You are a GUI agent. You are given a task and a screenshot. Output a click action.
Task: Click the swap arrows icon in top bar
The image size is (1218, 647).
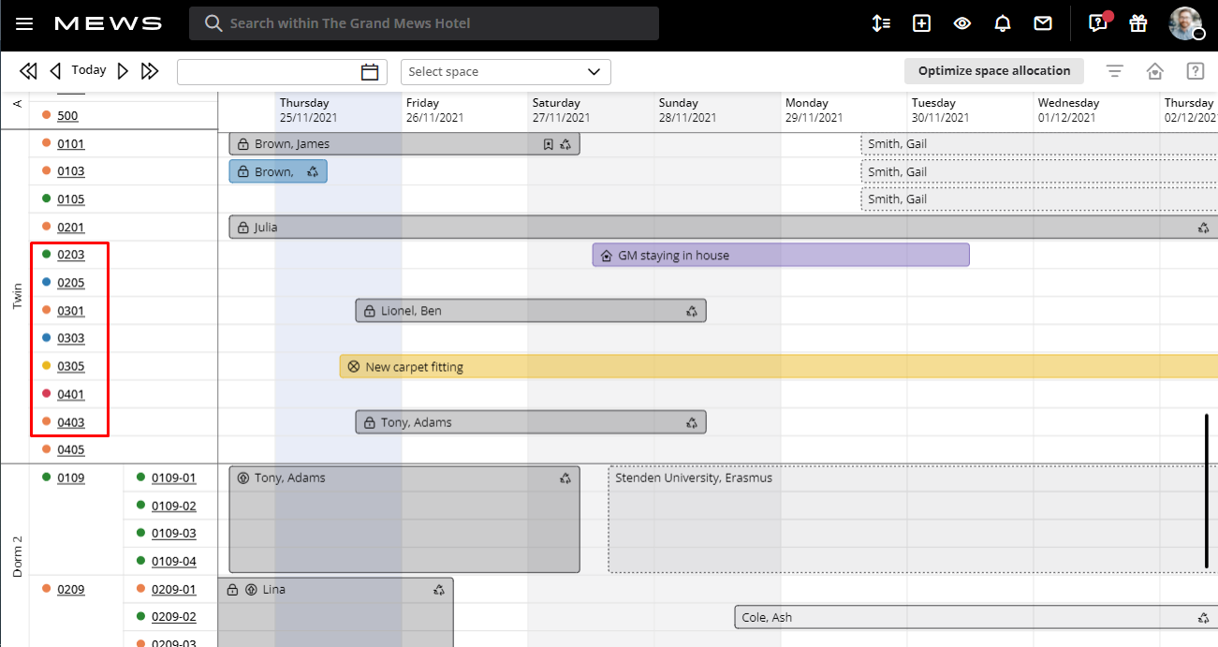(881, 22)
